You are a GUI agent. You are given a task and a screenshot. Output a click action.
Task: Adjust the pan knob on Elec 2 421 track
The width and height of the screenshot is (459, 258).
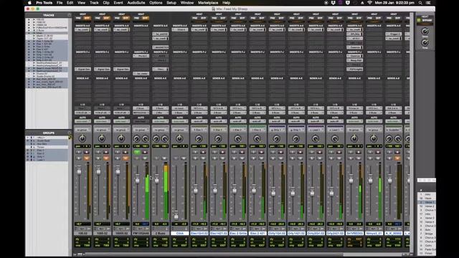257,138
